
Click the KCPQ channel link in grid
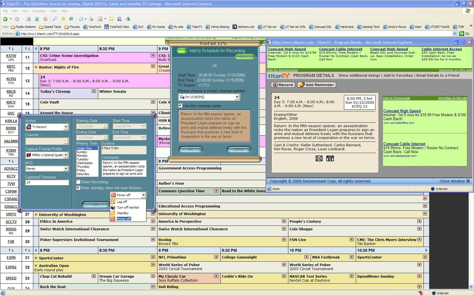coord(11,79)
